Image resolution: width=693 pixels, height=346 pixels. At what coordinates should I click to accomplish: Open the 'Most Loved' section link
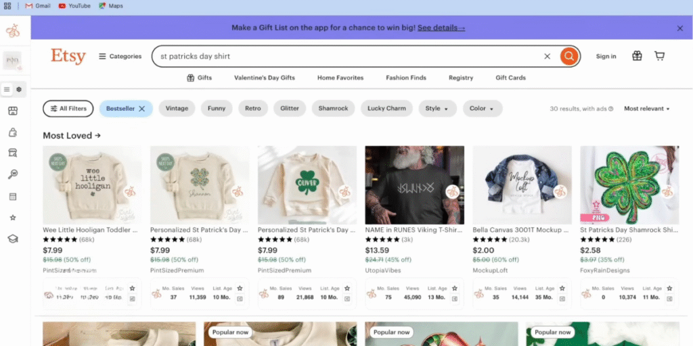tap(72, 135)
